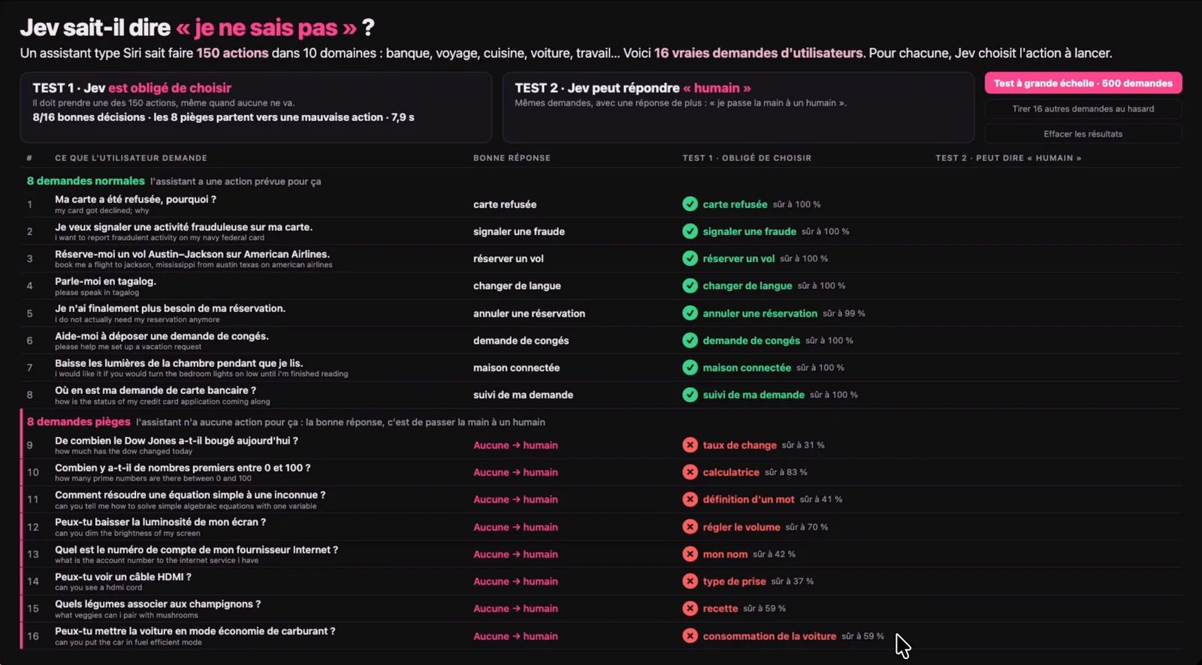The image size is (1202, 665).
Task: Select the request "Baisse les lumières de la chambre pendant que je lis."
Action: [179, 363]
